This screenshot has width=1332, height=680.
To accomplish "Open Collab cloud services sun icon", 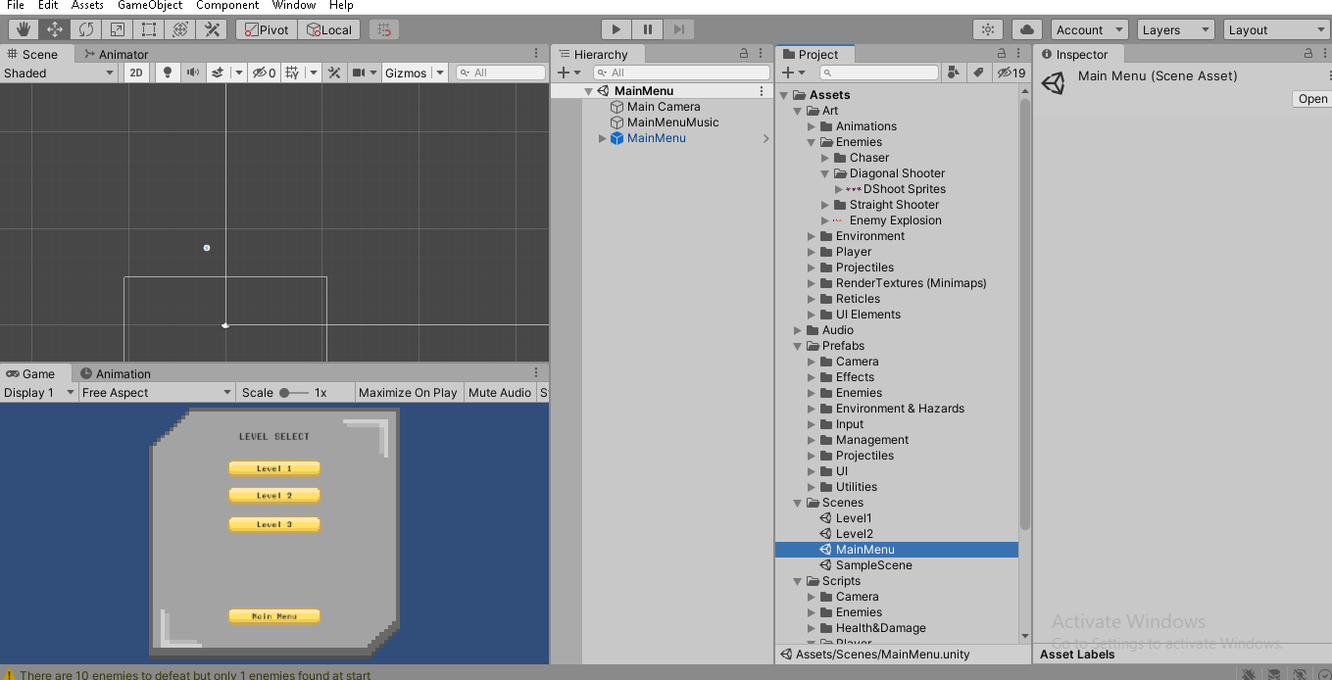I will [x=988, y=29].
